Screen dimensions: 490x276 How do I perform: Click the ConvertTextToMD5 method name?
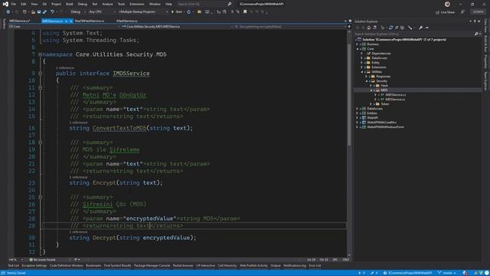coord(119,128)
